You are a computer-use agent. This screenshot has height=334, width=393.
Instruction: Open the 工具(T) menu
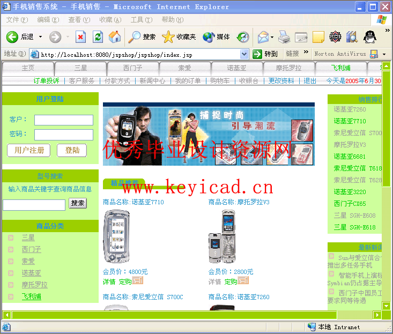click(141, 20)
